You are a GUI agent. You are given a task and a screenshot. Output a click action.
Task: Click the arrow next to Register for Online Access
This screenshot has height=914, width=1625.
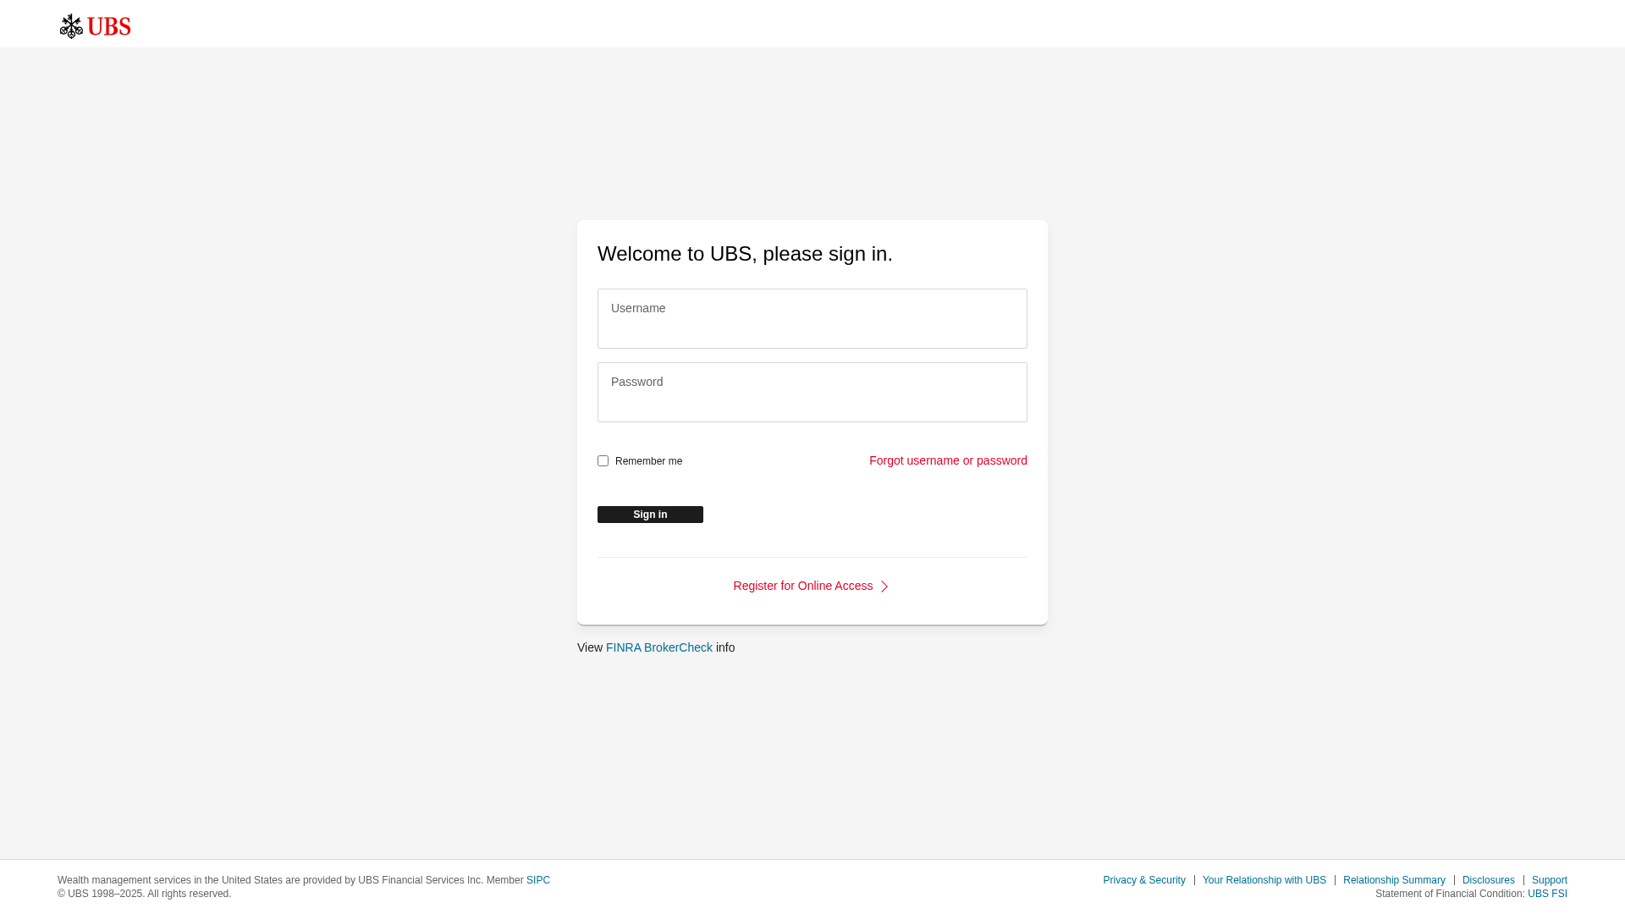point(884,586)
